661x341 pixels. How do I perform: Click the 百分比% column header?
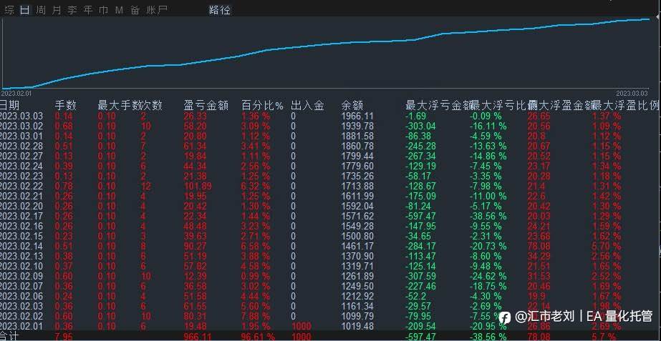click(x=262, y=105)
